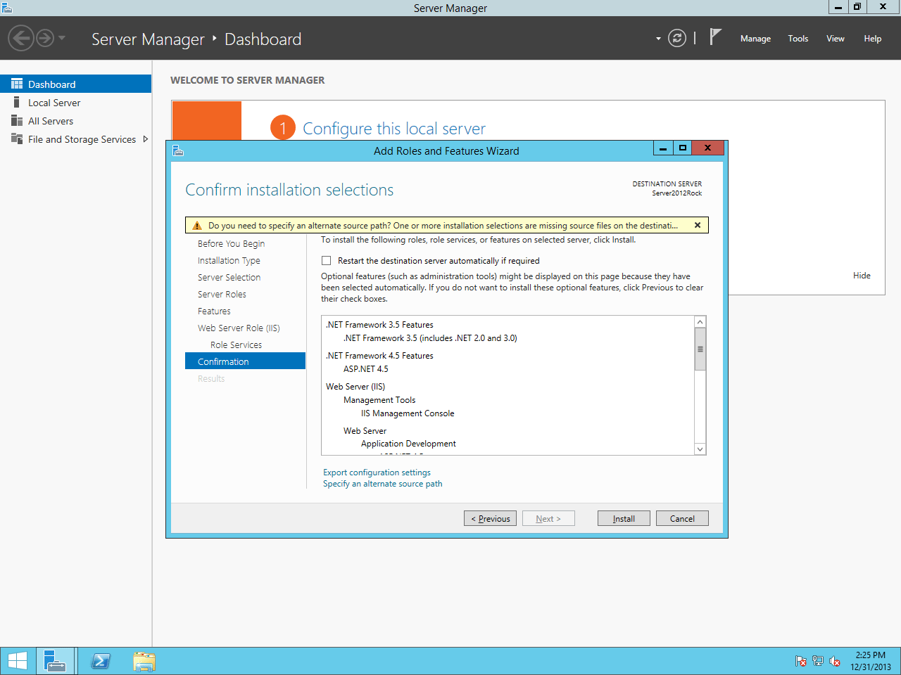Image resolution: width=901 pixels, height=675 pixels.
Task: Select the Confirmation step
Action: [245, 361]
